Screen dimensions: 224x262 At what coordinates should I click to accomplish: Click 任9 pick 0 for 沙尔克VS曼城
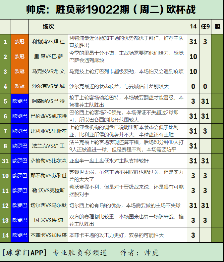205,86
